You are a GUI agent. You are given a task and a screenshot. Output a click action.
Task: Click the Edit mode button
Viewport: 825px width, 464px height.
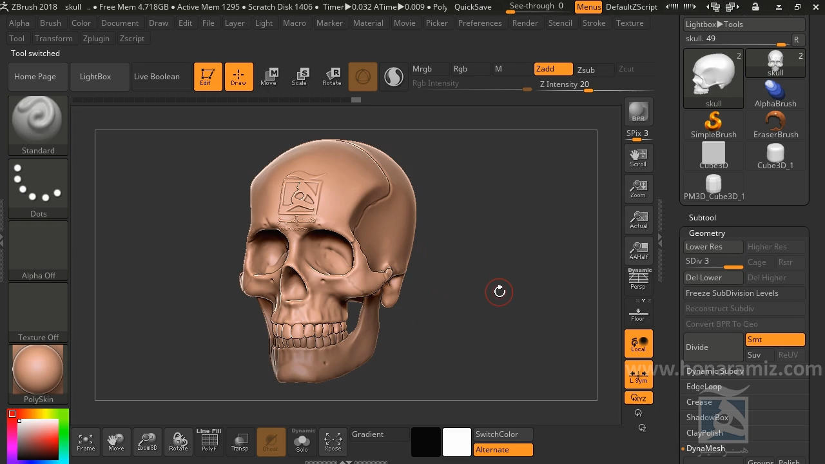[x=208, y=76]
